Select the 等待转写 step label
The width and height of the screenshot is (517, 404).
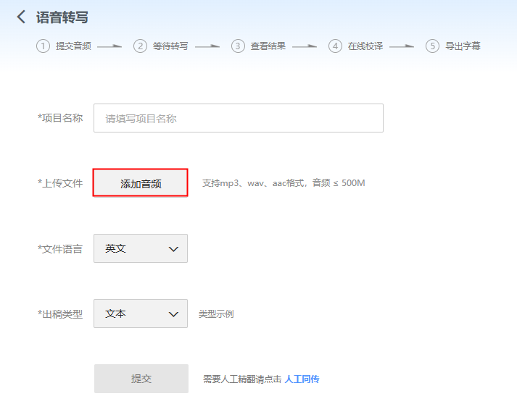tap(170, 46)
